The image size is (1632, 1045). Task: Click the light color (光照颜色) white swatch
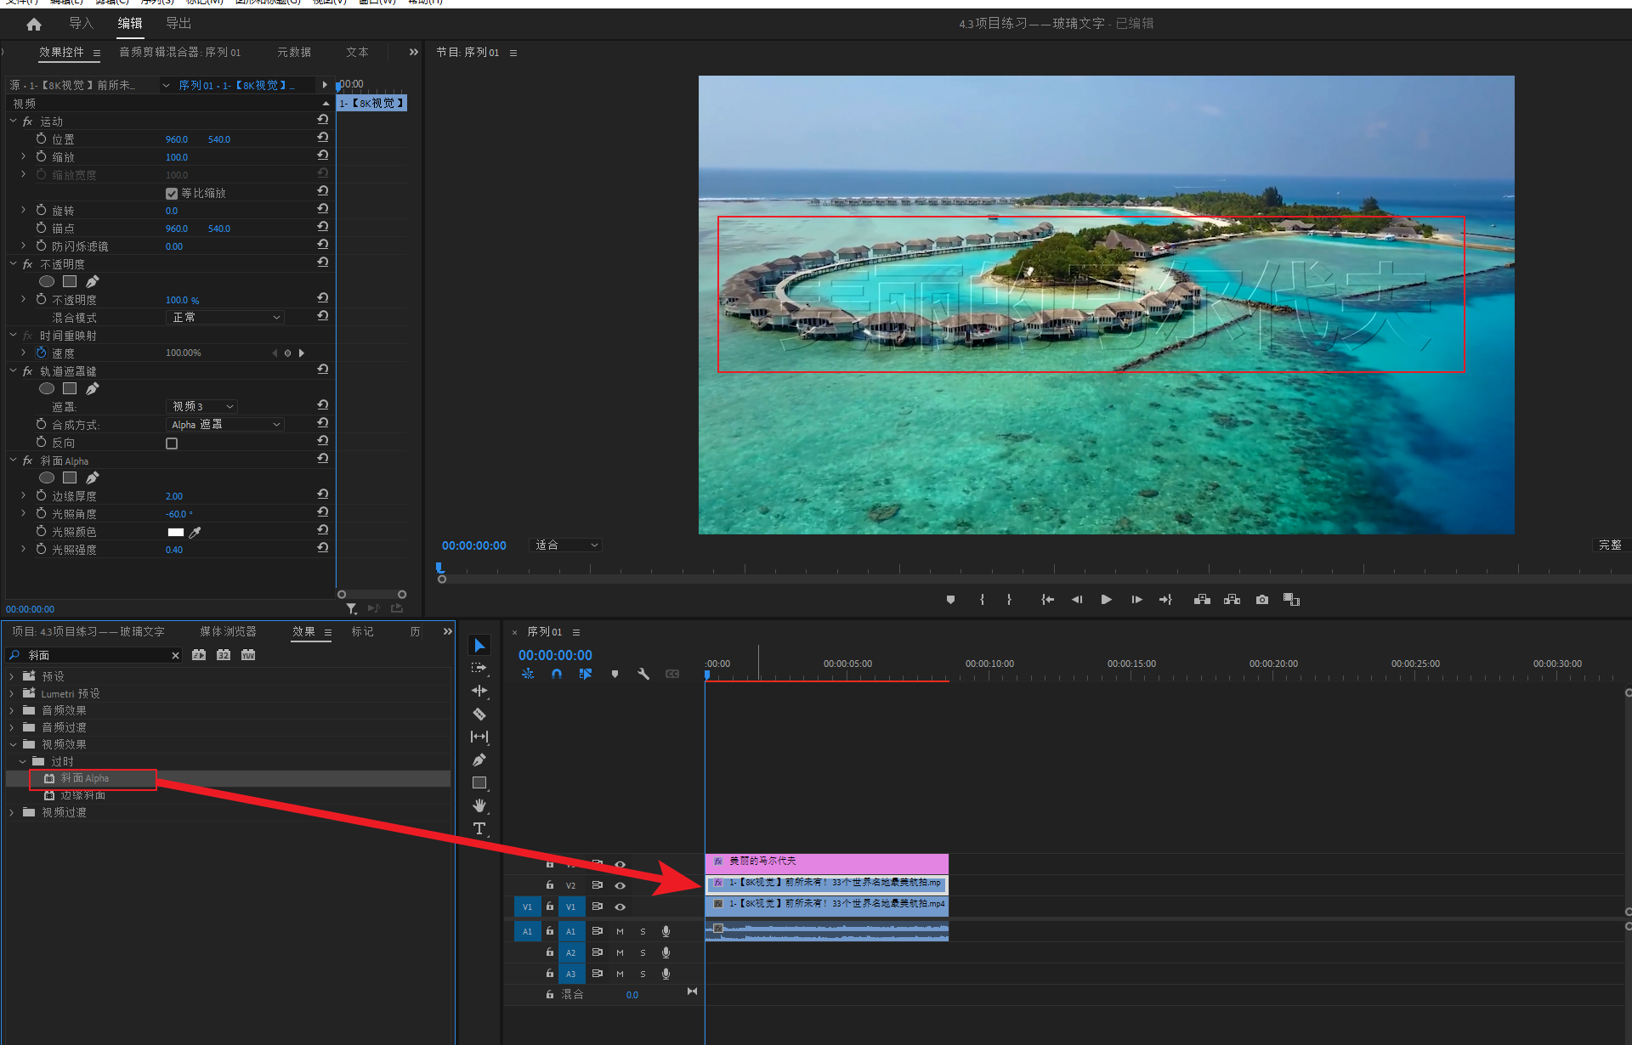176,533
